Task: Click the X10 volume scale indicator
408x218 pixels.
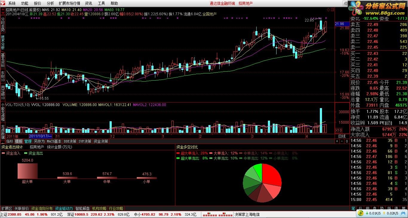Action: 338,130
